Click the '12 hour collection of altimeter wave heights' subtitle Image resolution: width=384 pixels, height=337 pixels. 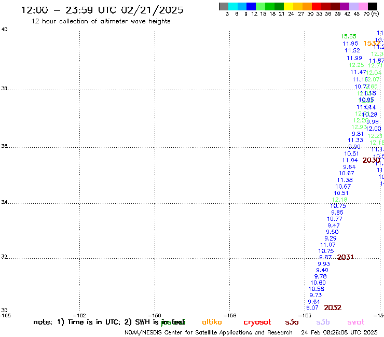pyautogui.click(x=101, y=21)
